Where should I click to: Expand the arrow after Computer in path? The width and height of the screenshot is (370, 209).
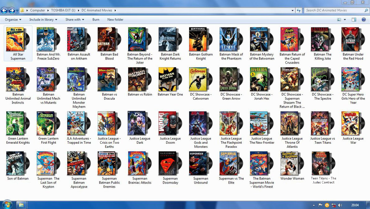pos(48,10)
